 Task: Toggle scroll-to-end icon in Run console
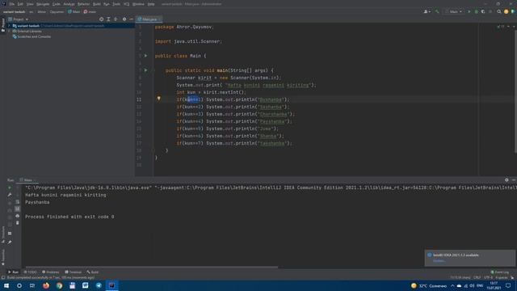(18, 209)
